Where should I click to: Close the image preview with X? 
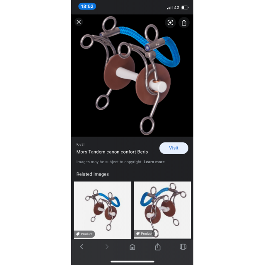pyautogui.click(x=79, y=22)
